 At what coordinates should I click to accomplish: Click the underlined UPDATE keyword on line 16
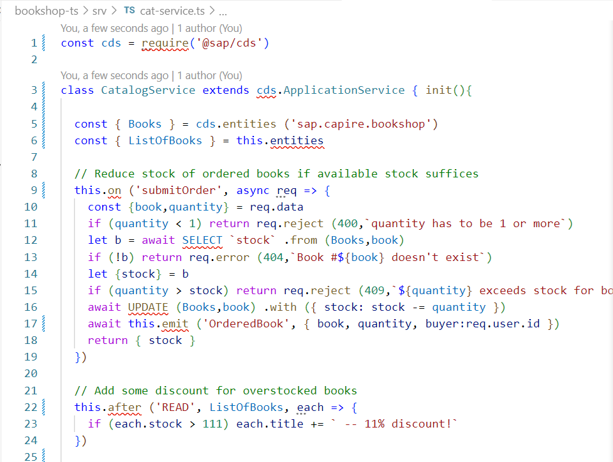(x=148, y=307)
